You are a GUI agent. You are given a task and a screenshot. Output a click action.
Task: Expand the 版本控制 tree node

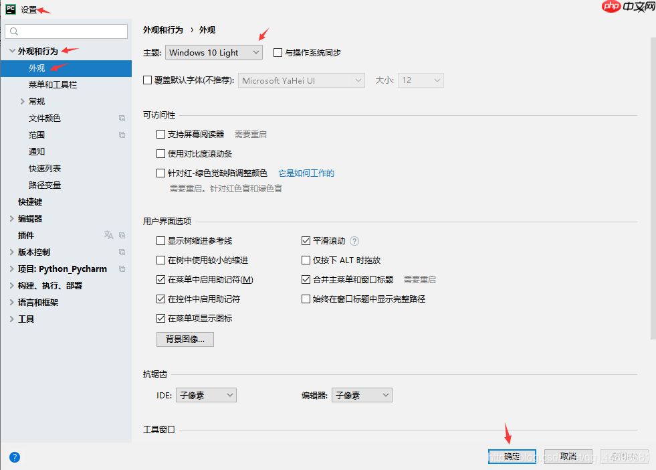12,252
